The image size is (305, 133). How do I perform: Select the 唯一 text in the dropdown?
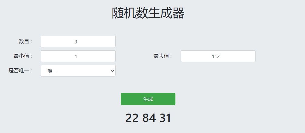pos(52,71)
